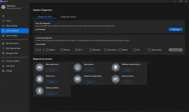Viewport: 189px width, 112px height.
Task: Enable the Adapter checkbox
Action: [47, 50]
